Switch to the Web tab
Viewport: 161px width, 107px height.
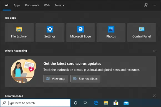click(47, 5)
